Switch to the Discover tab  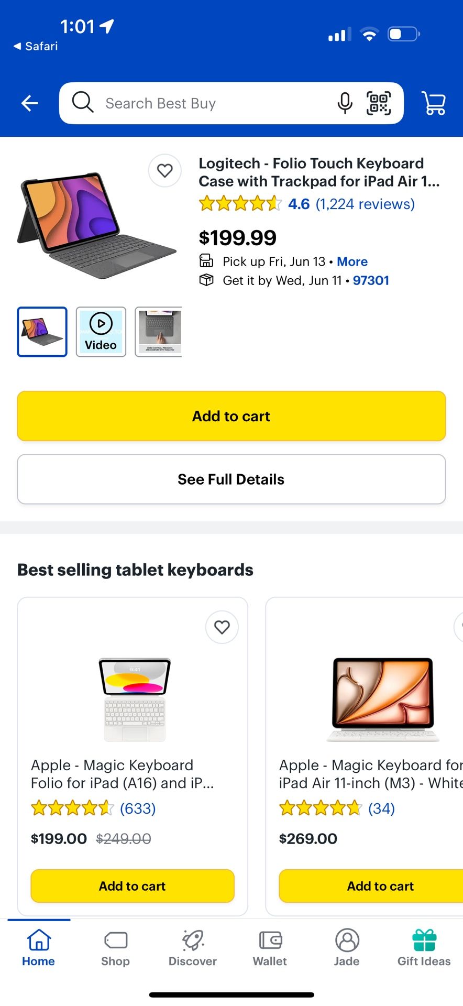pos(193,948)
